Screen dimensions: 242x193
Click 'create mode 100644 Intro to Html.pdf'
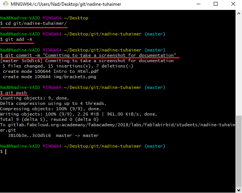pyautogui.click(x=51, y=71)
